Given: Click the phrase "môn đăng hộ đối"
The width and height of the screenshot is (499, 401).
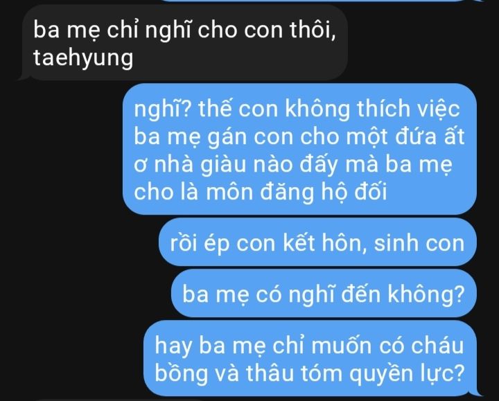Looking at the screenshot, I should click(x=297, y=192).
